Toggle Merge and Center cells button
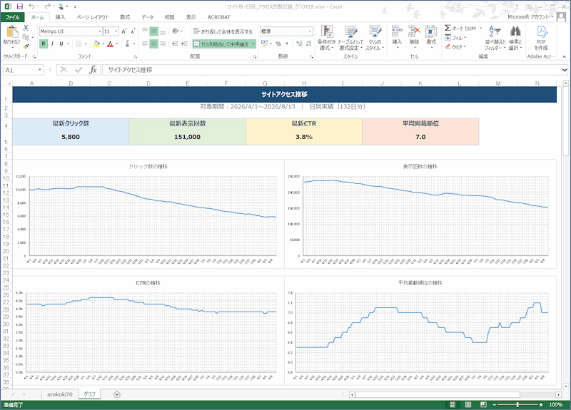 click(x=224, y=43)
